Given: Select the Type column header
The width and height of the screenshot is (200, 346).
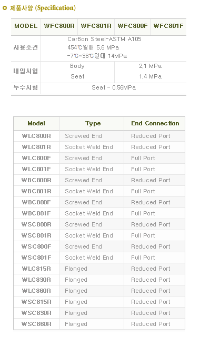Looking at the screenshot, I should tap(93, 123).
